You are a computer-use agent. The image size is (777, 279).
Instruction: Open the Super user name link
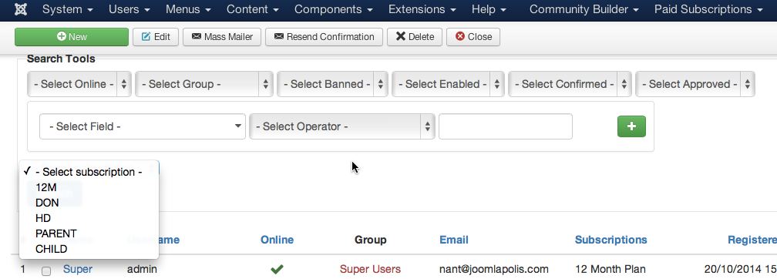click(77, 269)
